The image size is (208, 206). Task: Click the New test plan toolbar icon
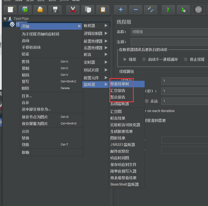coord(10,10)
